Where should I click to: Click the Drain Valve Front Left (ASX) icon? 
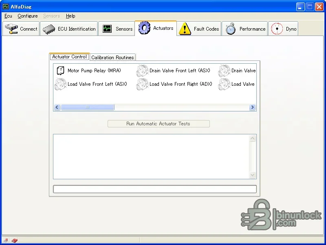142,71
